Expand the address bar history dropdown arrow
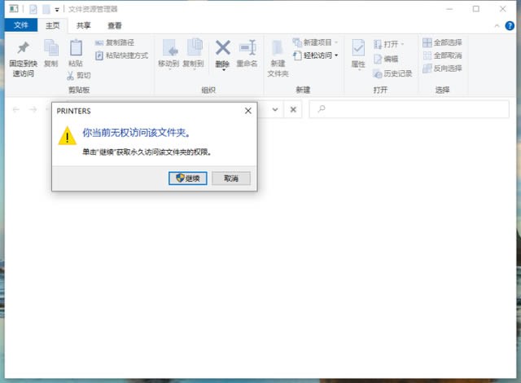521x383 pixels. (276, 110)
